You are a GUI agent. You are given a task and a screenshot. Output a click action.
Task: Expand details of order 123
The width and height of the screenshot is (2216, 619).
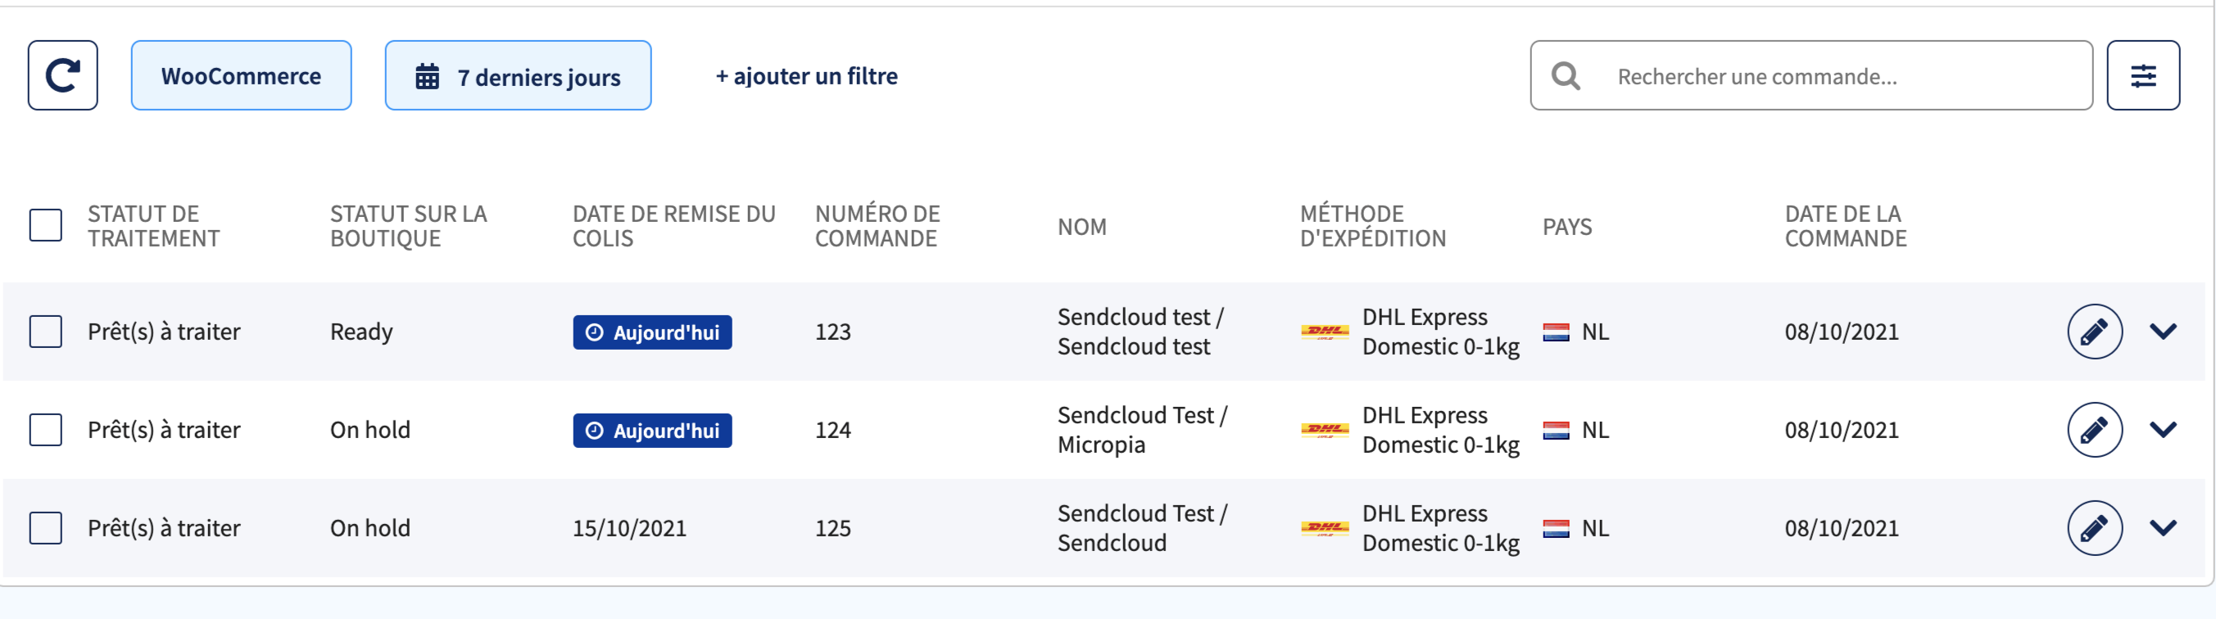(2163, 332)
